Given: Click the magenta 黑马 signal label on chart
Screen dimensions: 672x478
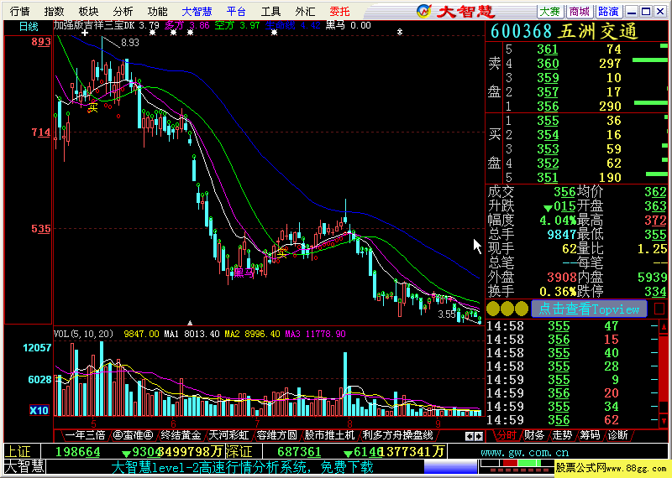Looking at the screenshot, I should (x=244, y=273).
